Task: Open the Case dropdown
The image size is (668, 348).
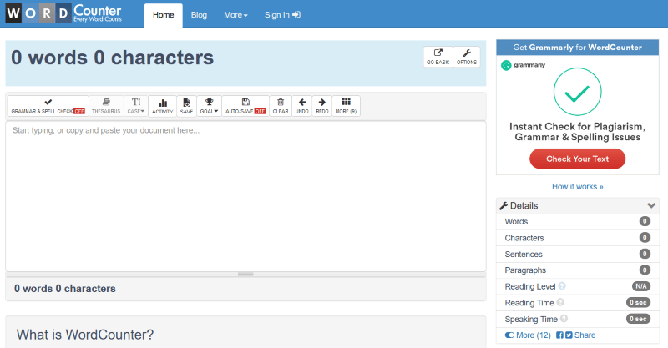Action: [x=136, y=106]
